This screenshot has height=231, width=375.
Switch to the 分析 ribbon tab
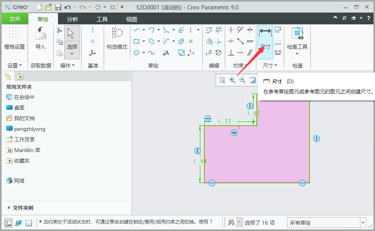pos(73,19)
